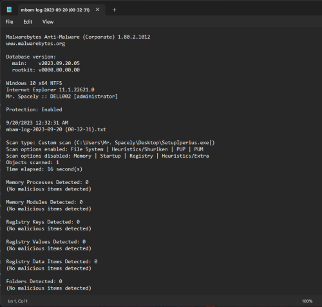Click the Windows 10 x64 NTFS line
322x307 pixels.
34,83
